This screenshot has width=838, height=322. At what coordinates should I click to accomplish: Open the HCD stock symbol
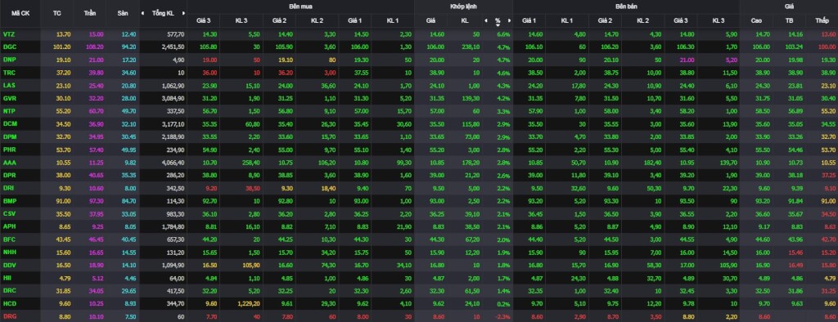click(10, 303)
